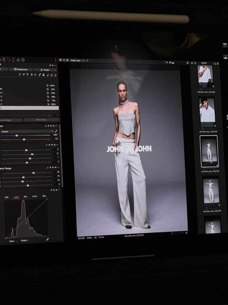
Task: Select the Clone stamp layer tool
Action: click(44, 75)
